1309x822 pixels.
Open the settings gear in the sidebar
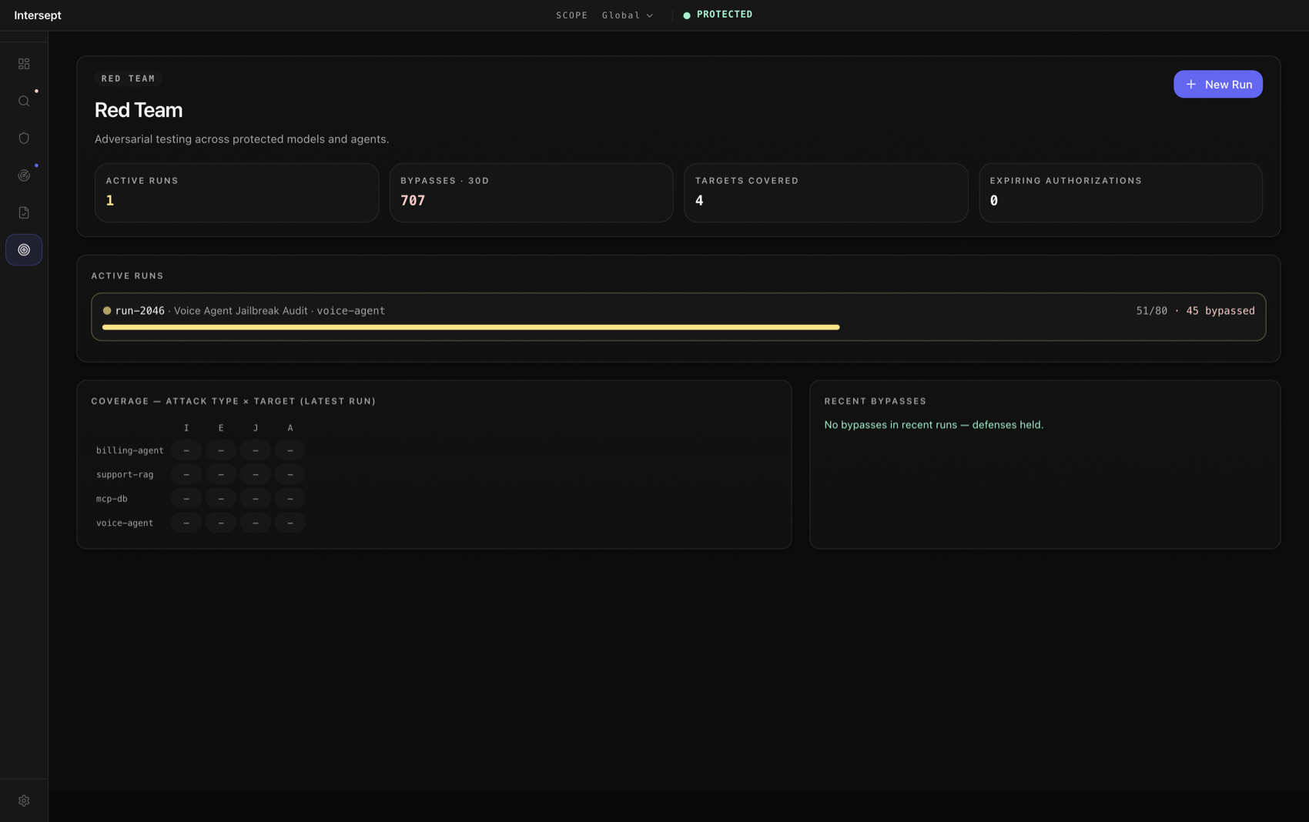click(24, 800)
